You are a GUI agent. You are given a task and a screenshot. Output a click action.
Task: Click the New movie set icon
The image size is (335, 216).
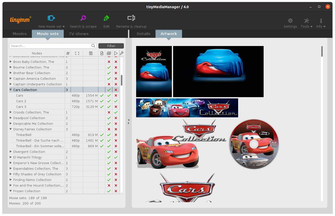pyautogui.click(x=51, y=18)
